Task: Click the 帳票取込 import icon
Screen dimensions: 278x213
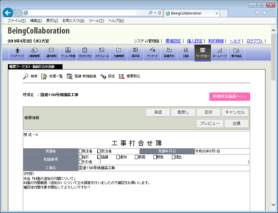Action: (x=122, y=77)
